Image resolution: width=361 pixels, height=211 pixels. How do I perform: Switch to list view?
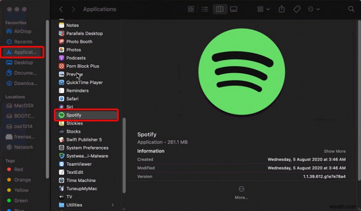click(x=205, y=9)
